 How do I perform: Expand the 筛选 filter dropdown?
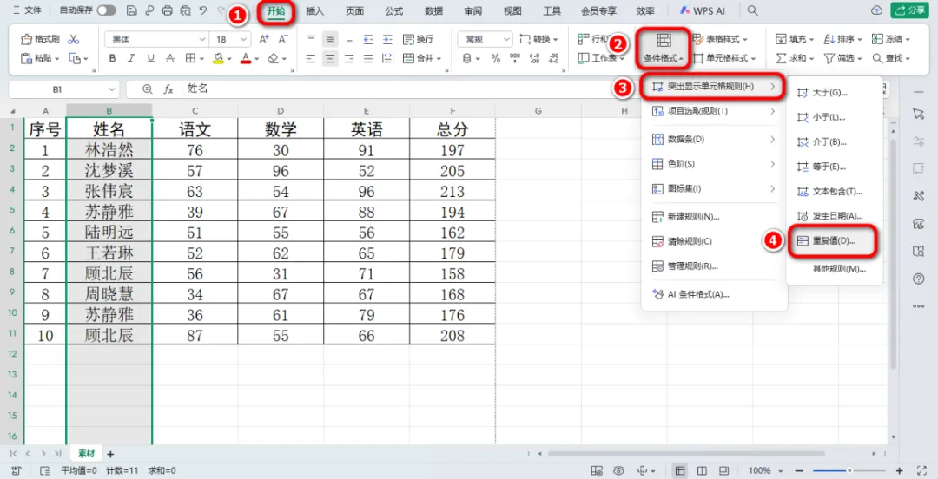[858, 59]
